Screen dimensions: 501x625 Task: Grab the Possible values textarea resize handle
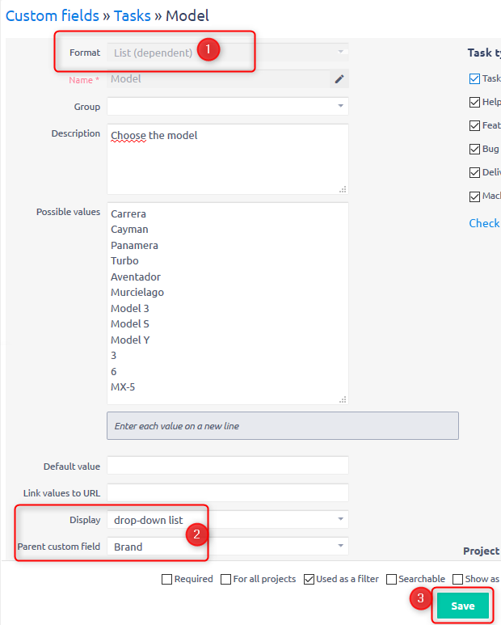pos(343,399)
